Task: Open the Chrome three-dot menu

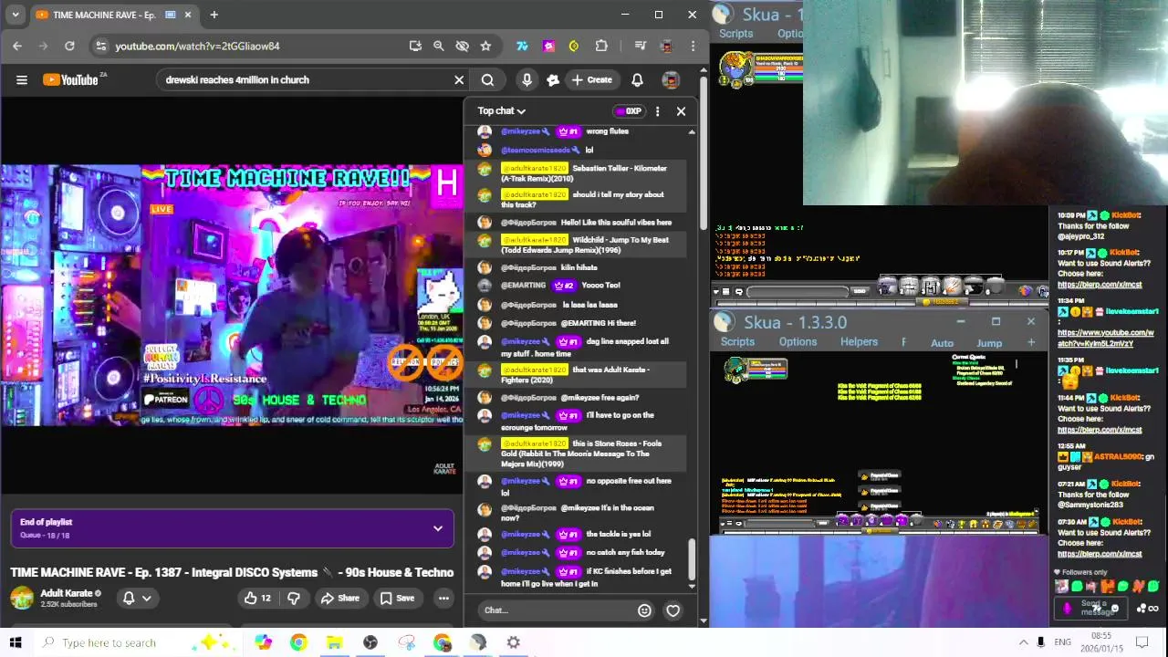Action: pyautogui.click(x=693, y=46)
